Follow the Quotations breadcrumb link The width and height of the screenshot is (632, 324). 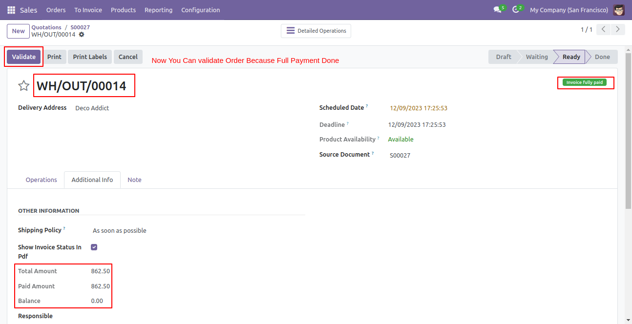pos(46,27)
